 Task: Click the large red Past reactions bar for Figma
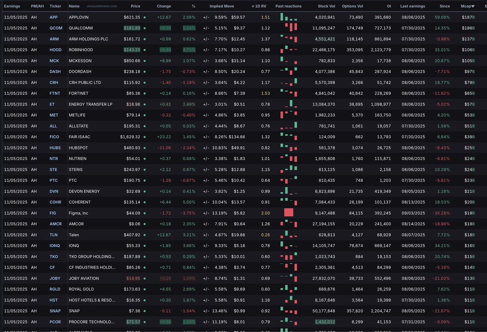click(289, 213)
